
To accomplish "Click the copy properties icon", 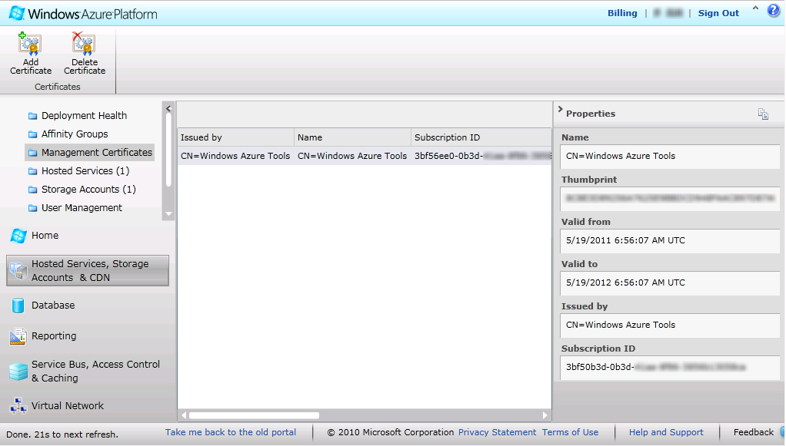I will (x=763, y=114).
